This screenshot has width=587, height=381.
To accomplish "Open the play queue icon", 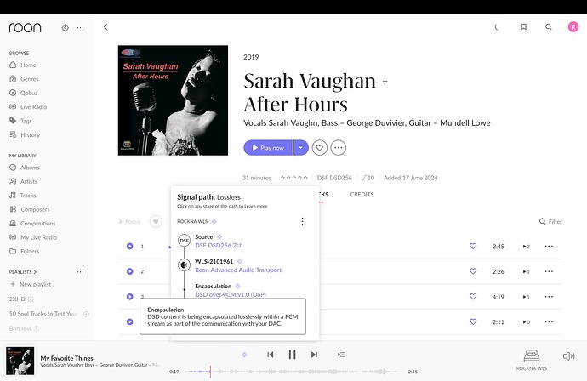I will [340, 355].
